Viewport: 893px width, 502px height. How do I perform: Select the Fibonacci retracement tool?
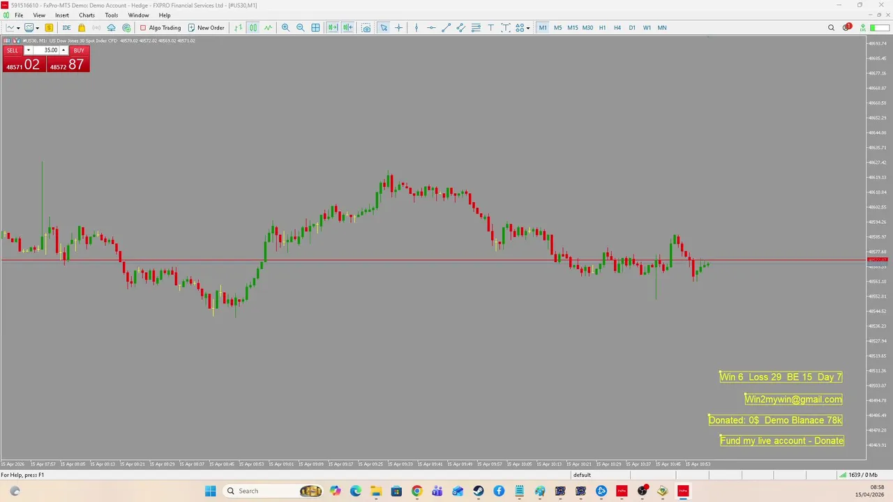pyautogui.click(x=476, y=28)
